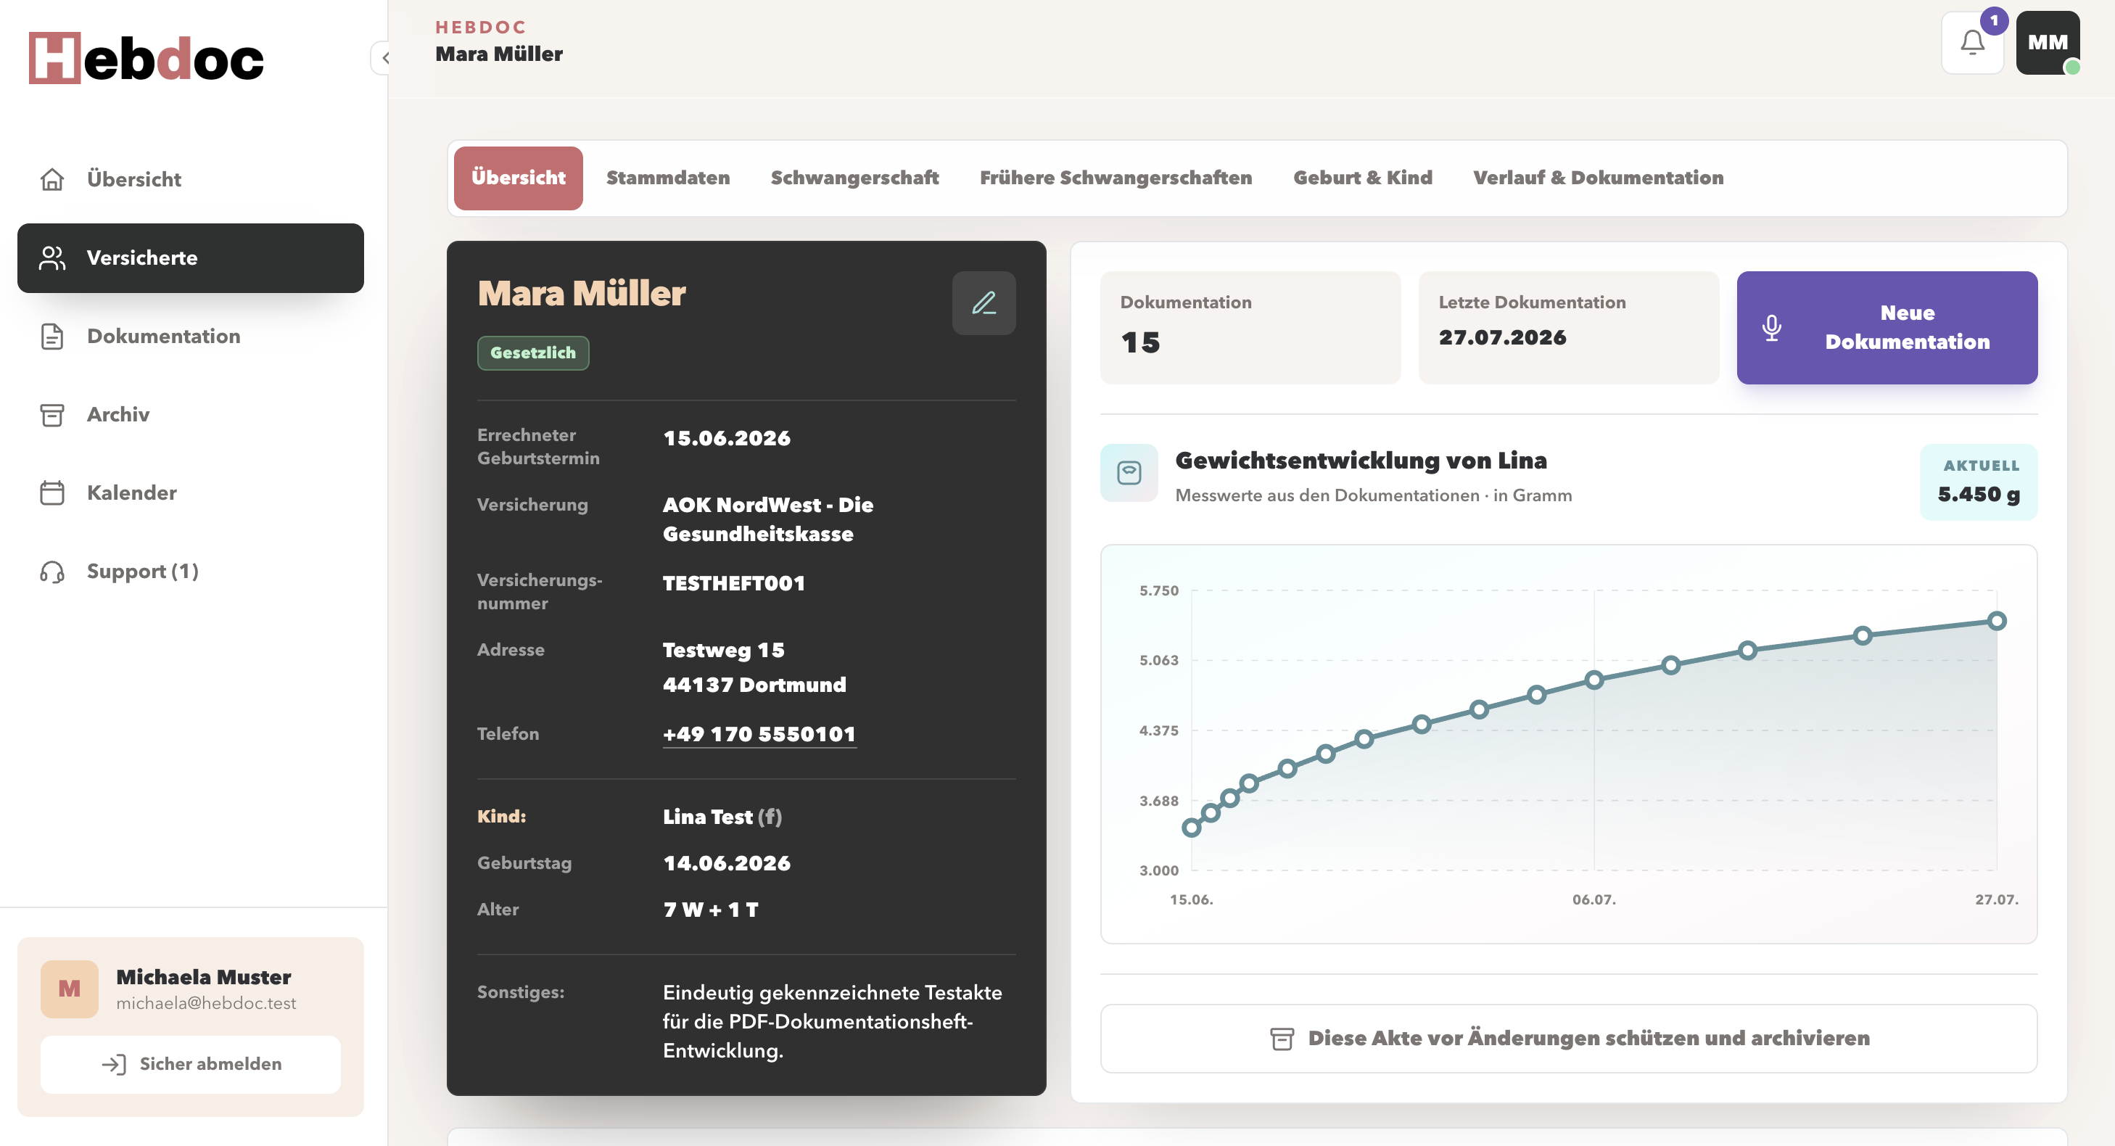Click the archive box icon beside Archiv
The height and width of the screenshot is (1146, 2115).
[51, 415]
